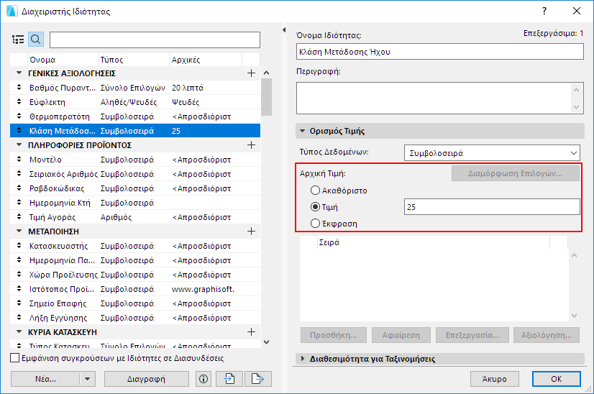Add property to ΓΕΝΙΚΕΣ ΑΞΙΟΛΟΓΗΣΕΙΣ group with plus
The width and height of the screenshot is (594, 394).
pos(251,73)
